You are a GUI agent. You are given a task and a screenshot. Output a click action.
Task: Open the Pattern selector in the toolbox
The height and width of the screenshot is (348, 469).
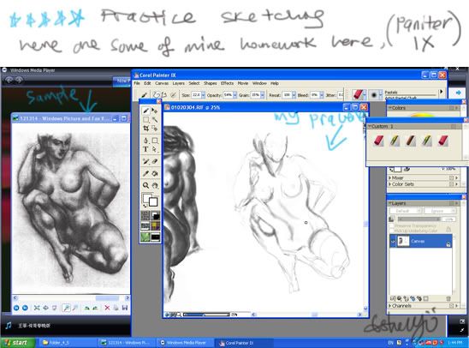[145, 225]
